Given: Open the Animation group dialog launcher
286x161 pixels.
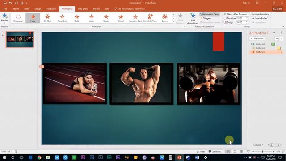Looking at the screenshot, I should [x=185, y=27].
